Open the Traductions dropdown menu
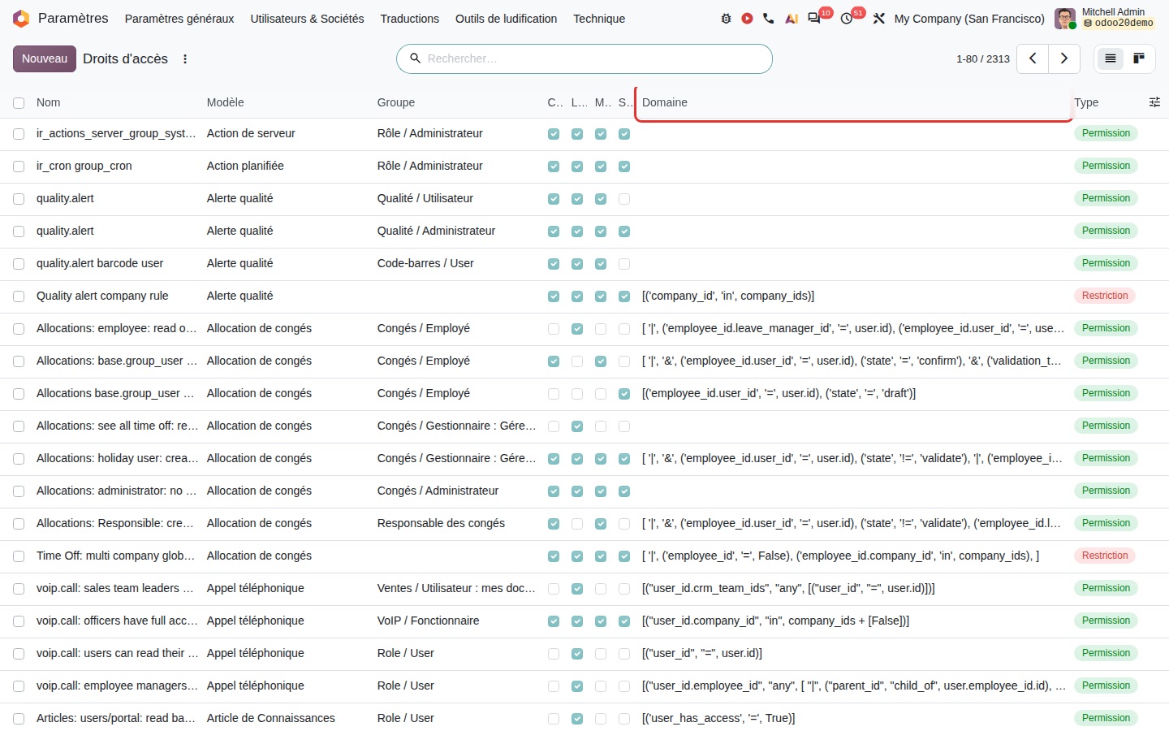Screen dimensions: 1169x731 [x=409, y=19]
